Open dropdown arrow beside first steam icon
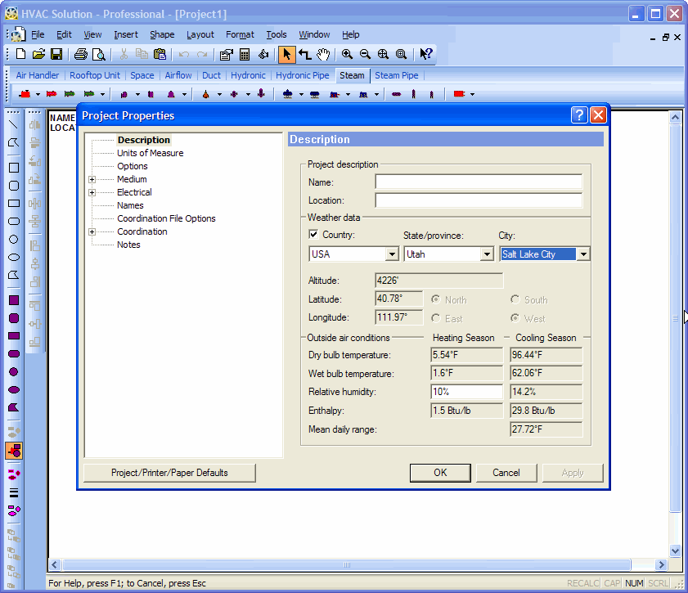Viewport: 688px width, 593px height. (38, 94)
